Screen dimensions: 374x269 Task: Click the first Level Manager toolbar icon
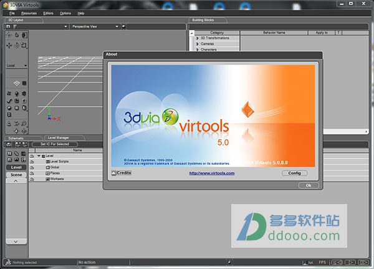[x=8, y=144]
